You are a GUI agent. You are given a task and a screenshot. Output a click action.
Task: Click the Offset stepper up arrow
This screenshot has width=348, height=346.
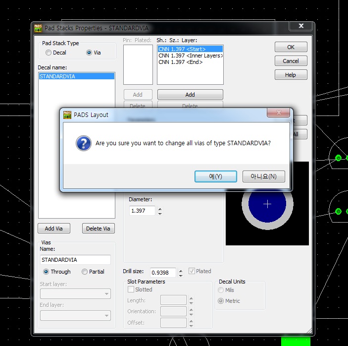[x=191, y=320]
